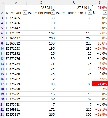The height and width of the screenshot is (118, 108).
Task: Select cell E0375787
Action: tap(16, 79)
